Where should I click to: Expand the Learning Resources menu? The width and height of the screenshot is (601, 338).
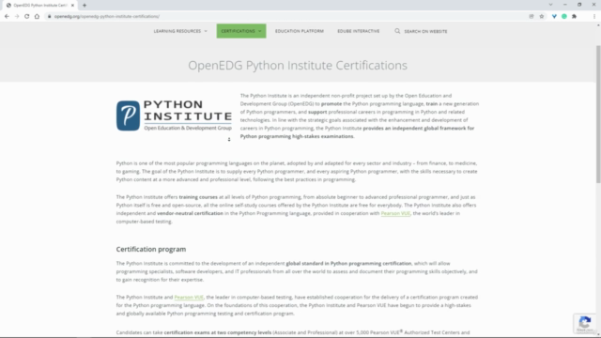pos(180,31)
